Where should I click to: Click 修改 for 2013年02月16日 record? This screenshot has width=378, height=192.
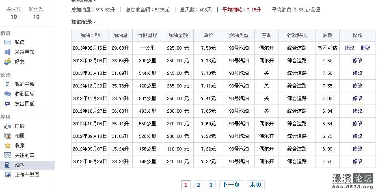(x=349, y=48)
